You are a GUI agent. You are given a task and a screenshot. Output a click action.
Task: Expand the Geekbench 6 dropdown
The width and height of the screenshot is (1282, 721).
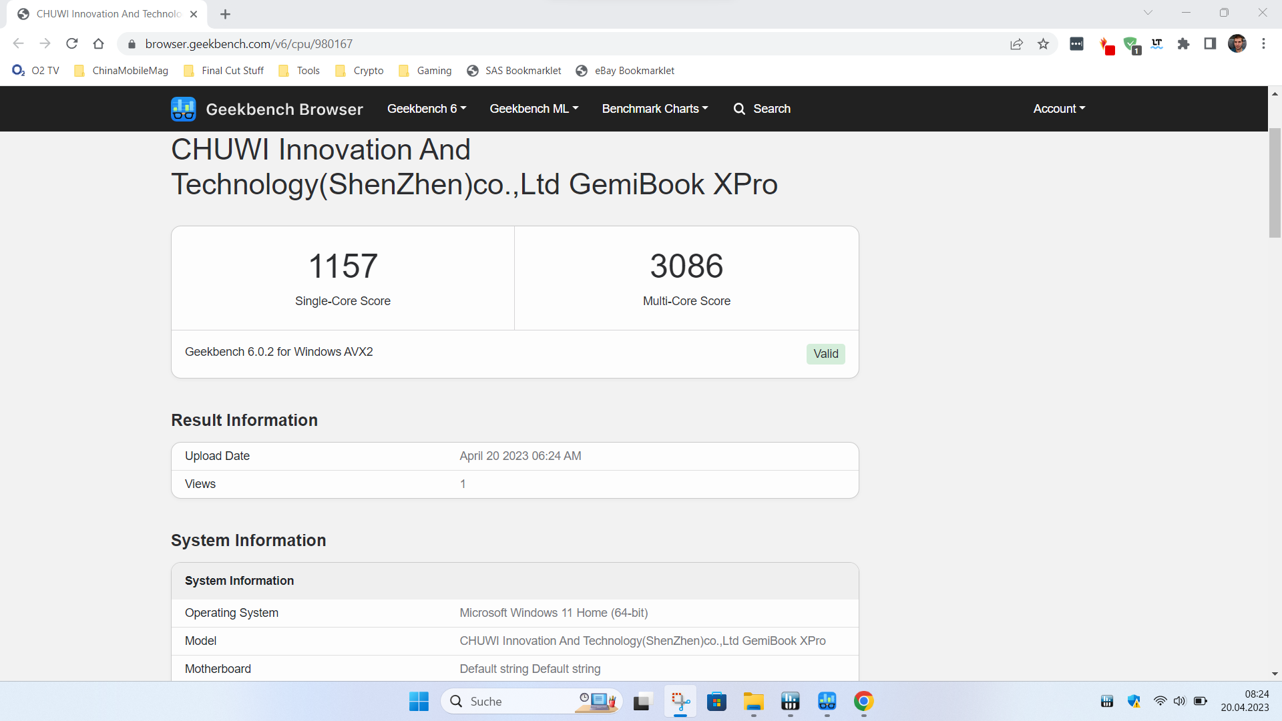coord(427,109)
